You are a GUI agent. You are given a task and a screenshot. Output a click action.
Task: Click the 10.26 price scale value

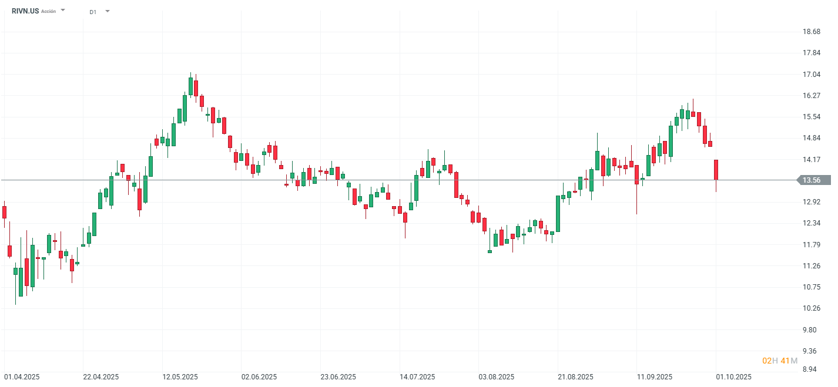click(812, 308)
